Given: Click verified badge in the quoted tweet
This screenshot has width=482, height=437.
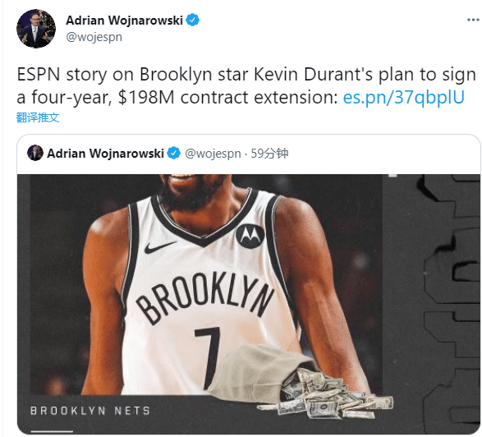Looking at the screenshot, I should (x=174, y=153).
